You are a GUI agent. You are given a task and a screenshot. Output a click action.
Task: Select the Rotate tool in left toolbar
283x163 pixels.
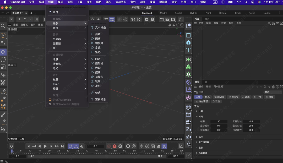(3, 59)
